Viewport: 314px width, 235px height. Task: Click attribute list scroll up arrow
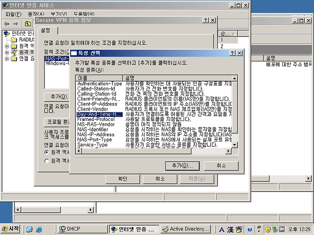(x=235, y=78)
